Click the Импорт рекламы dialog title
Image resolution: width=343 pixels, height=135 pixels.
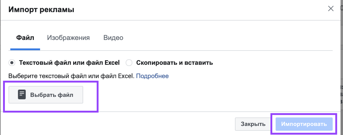[41, 10]
